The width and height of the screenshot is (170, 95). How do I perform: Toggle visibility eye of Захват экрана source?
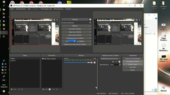pos(43,59)
